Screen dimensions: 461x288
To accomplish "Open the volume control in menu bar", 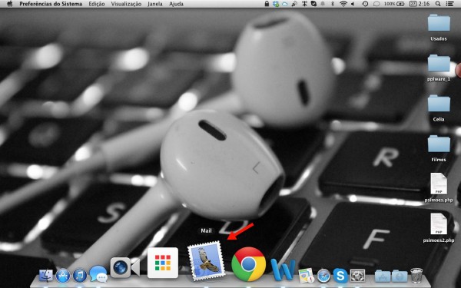I will click(x=353, y=4).
